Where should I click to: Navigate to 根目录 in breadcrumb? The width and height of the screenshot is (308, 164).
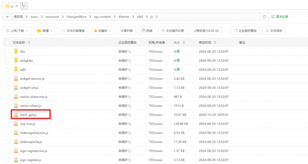point(18,16)
